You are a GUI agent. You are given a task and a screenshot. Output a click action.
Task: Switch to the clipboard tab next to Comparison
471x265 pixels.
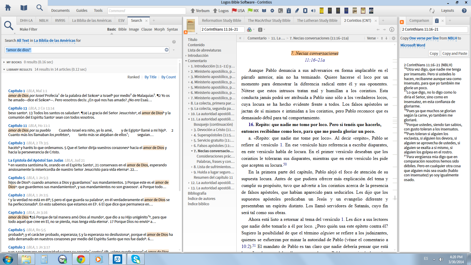tap(437, 21)
